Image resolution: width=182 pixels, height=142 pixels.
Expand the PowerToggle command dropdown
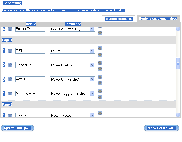92,93
